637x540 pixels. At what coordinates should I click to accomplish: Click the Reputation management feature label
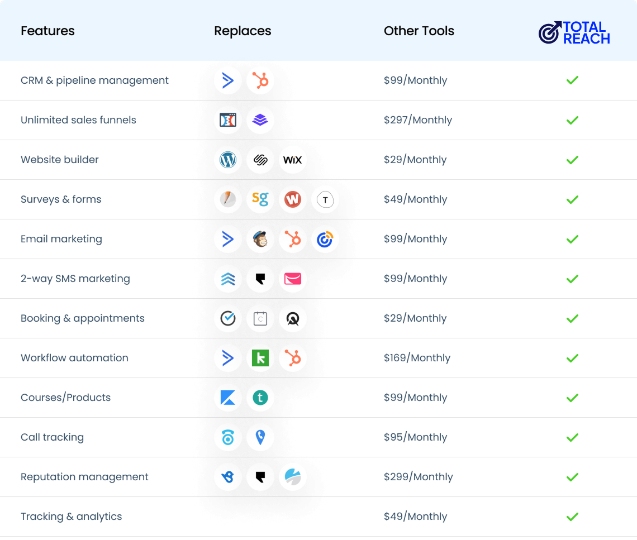[84, 477]
